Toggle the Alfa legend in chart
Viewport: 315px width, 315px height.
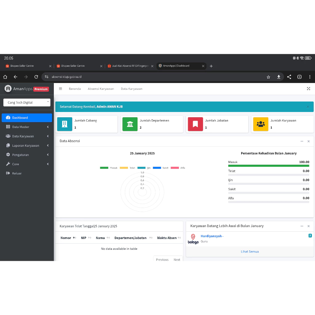pyautogui.click(x=178, y=168)
